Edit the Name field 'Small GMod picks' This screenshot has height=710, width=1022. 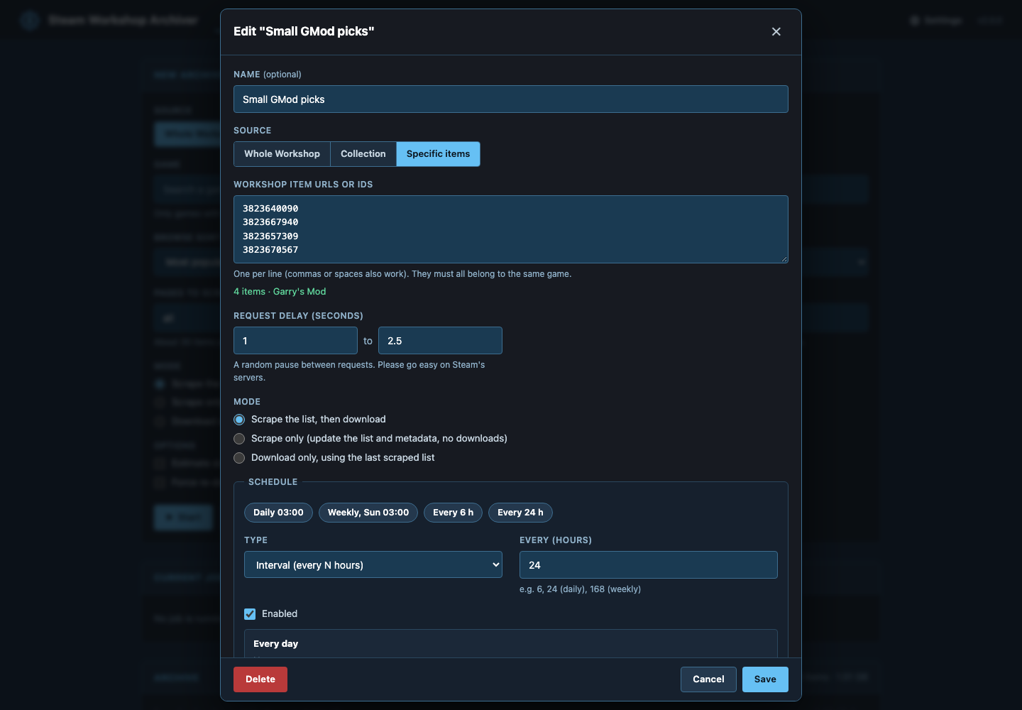click(511, 99)
